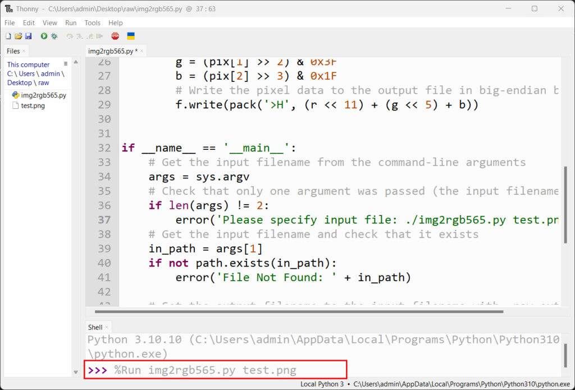Click the 'This computer' link in Files
The width and height of the screenshot is (575, 390).
28,65
